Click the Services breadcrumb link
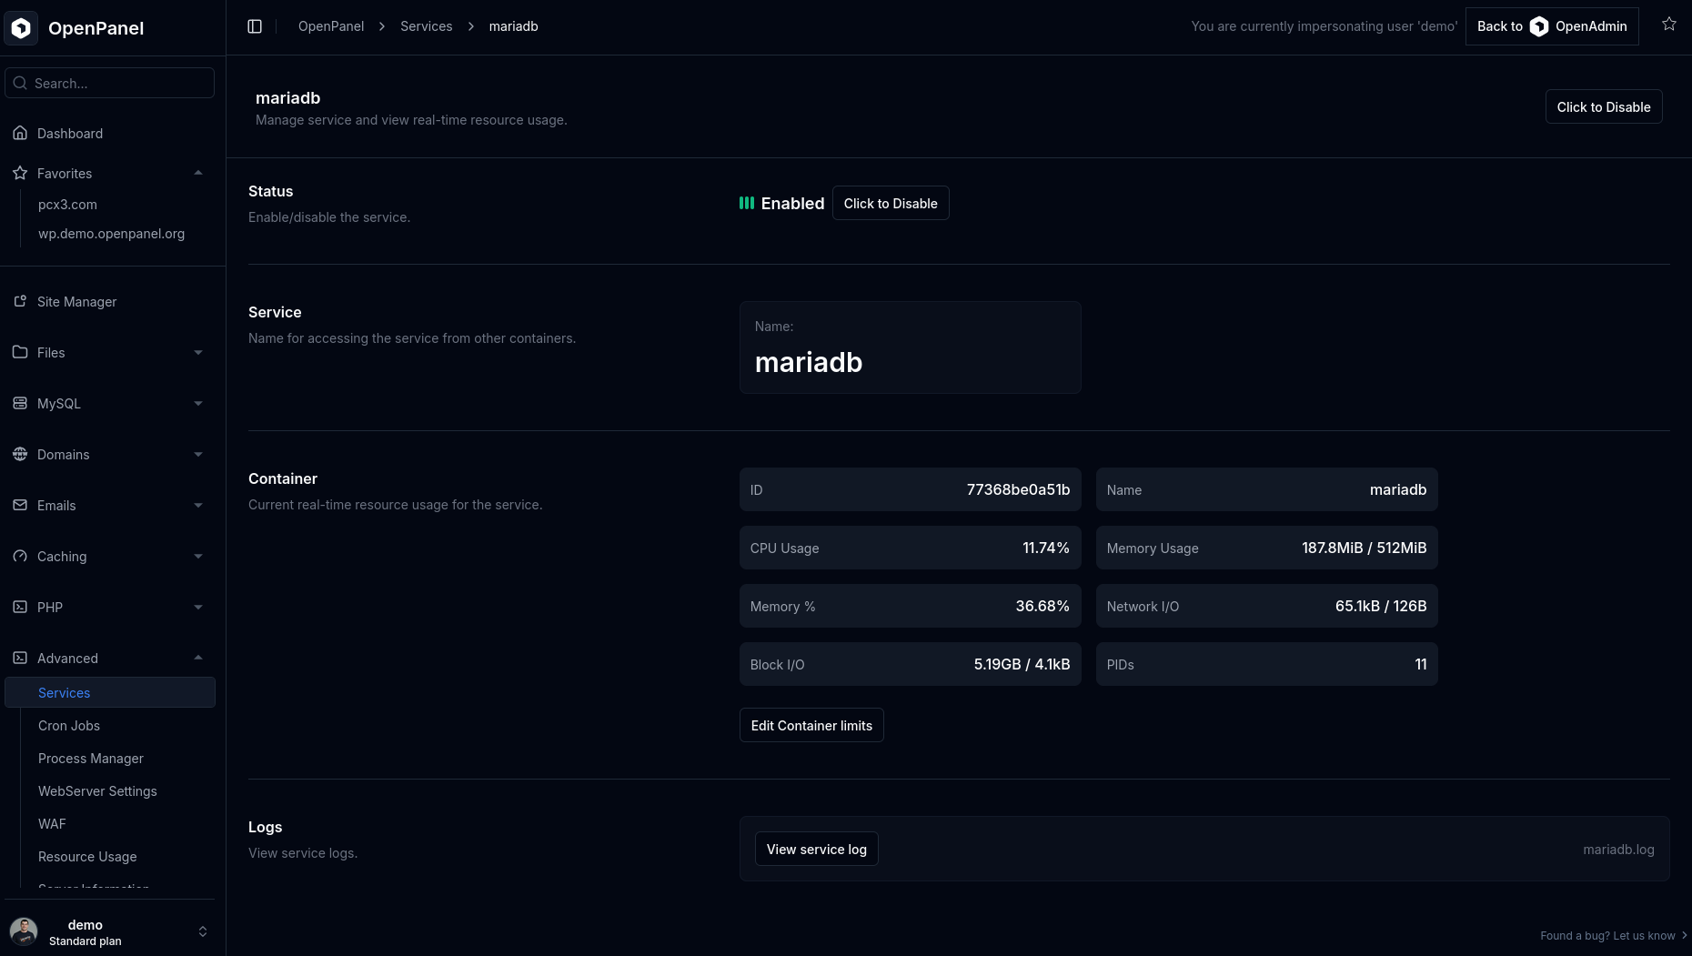Image resolution: width=1692 pixels, height=956 pixels. tap(426, 26)
